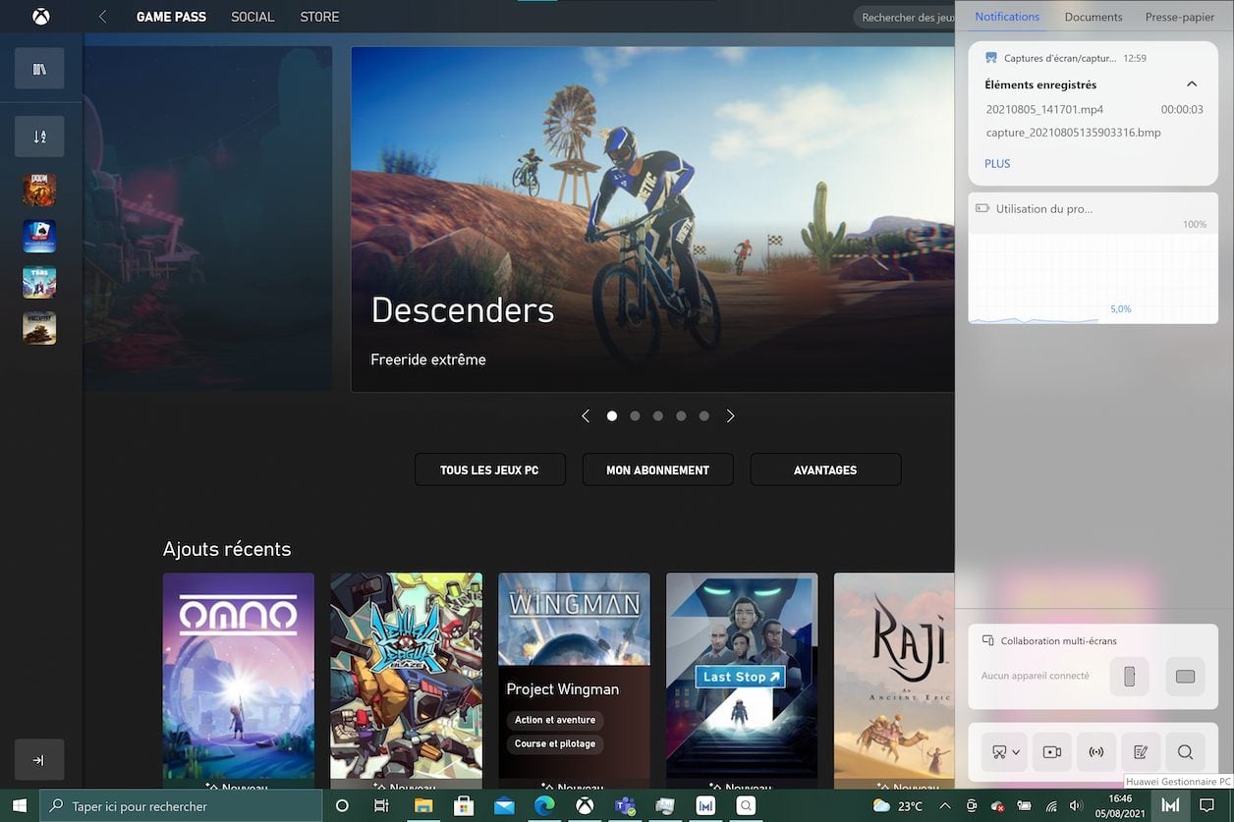Click the A-Z sort icon in sidebar
The width and height of the screenshot is (1234, 822).
(x=39, y=137)
